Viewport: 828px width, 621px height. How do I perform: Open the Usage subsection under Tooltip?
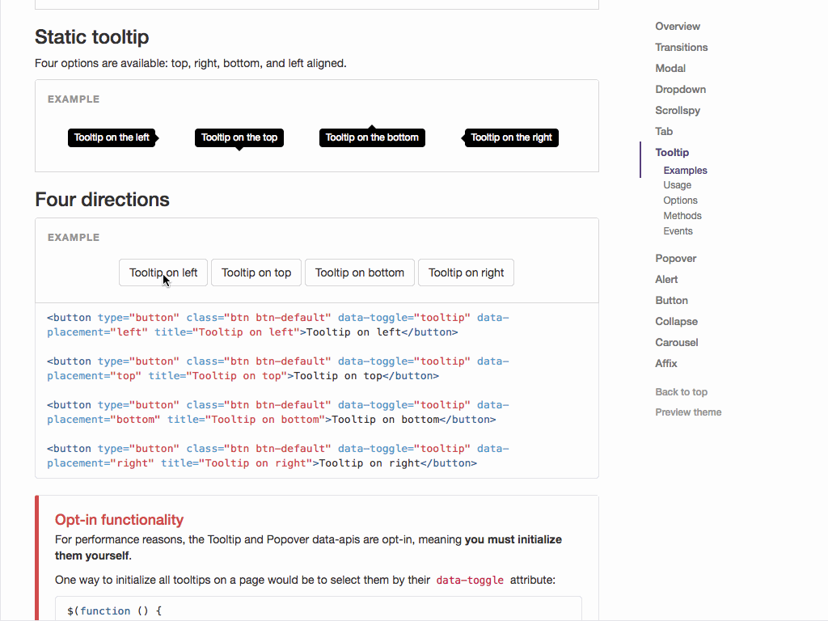click(677, 184)
